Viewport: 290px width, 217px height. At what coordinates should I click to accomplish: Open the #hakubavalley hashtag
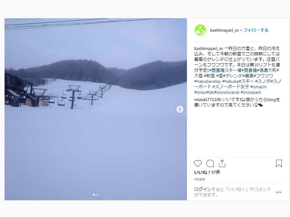point(208,81)
